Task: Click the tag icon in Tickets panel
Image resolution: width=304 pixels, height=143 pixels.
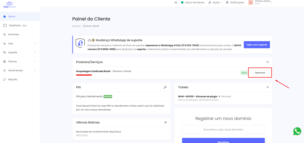Action: point(267,87)
